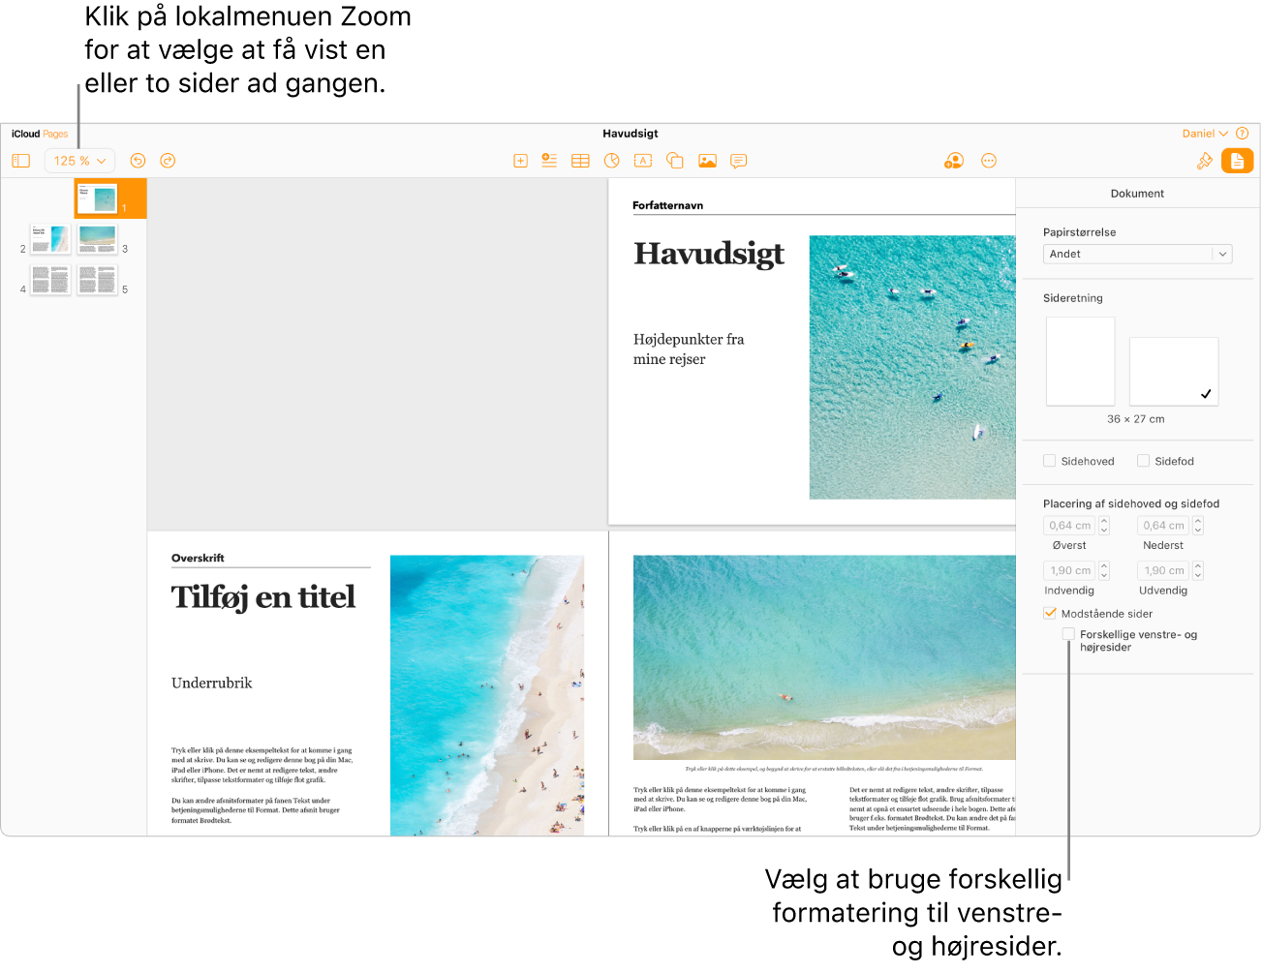This screenshot has height=973, width=1262.
Task: Uncheck Modstående sider checkbox
Action: point(1050,613)
